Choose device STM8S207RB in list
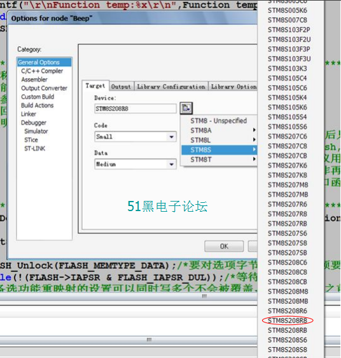The height and width of the screenshot is (358, 341). click(x=288, y=224)
